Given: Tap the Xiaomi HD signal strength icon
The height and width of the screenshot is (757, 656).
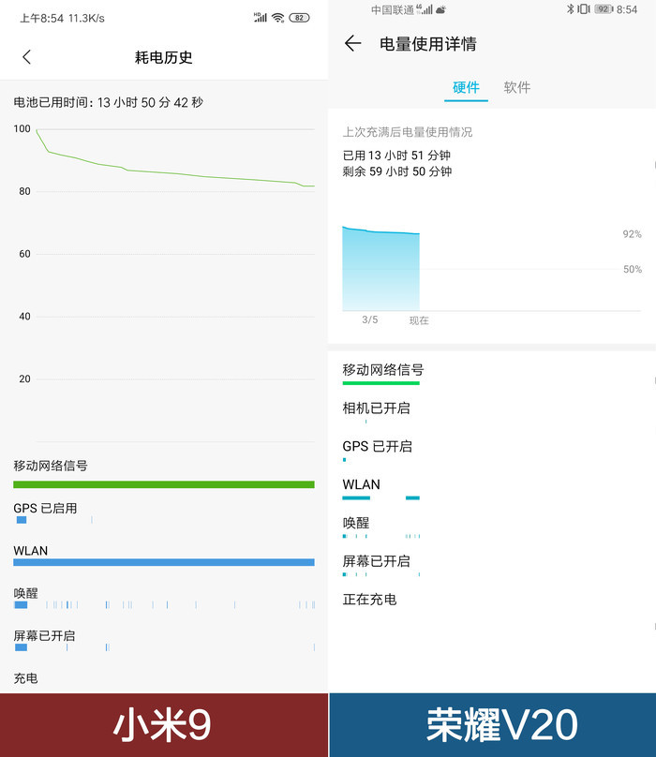Looking at the screenshot, I should (261, 18).
